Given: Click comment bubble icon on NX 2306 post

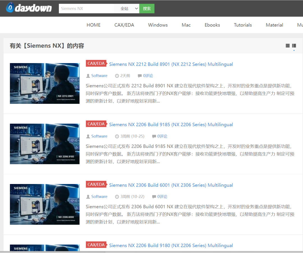Looking at the screenshot, I should [x=154, y=197].
